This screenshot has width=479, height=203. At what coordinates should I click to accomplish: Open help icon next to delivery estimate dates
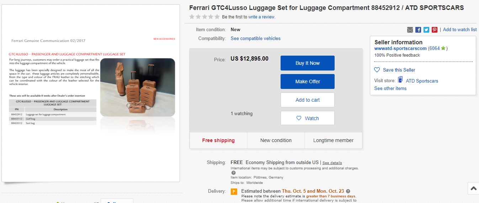pos(348,191)
